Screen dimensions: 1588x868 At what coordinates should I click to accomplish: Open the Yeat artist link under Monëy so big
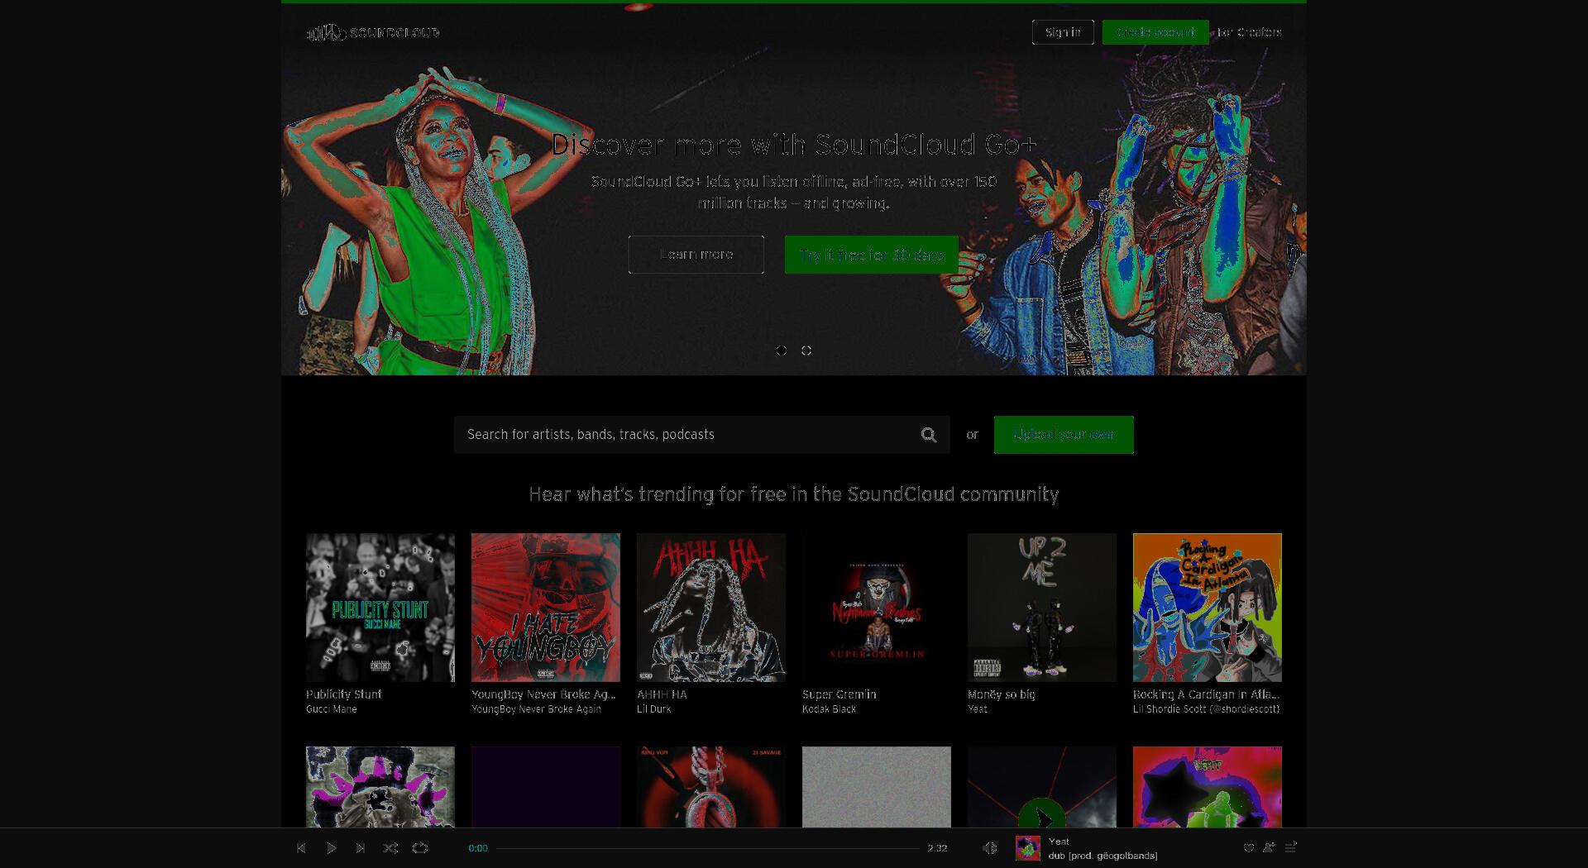coord(978,709)
